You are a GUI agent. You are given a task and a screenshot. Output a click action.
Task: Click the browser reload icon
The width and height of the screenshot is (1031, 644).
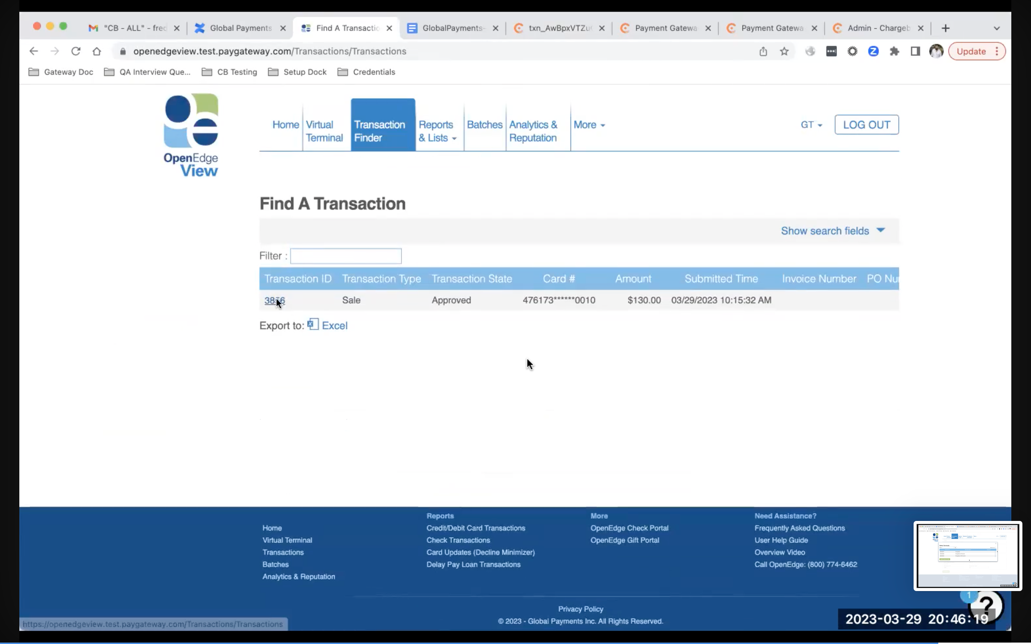76,51
